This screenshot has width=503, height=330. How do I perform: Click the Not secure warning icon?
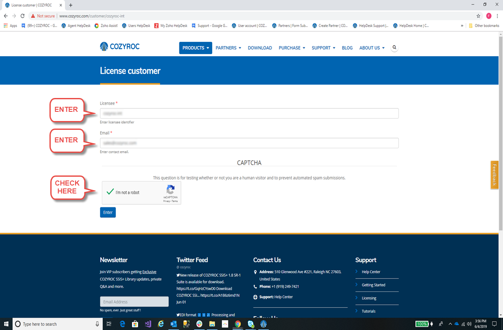click(x=33, y=16)
